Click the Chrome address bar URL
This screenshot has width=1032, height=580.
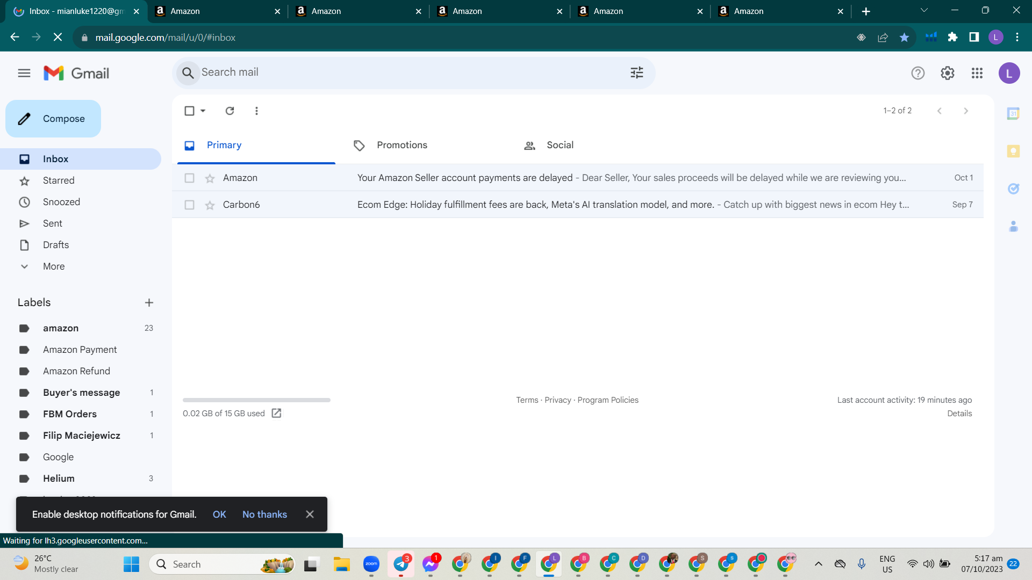click(166, 38)
